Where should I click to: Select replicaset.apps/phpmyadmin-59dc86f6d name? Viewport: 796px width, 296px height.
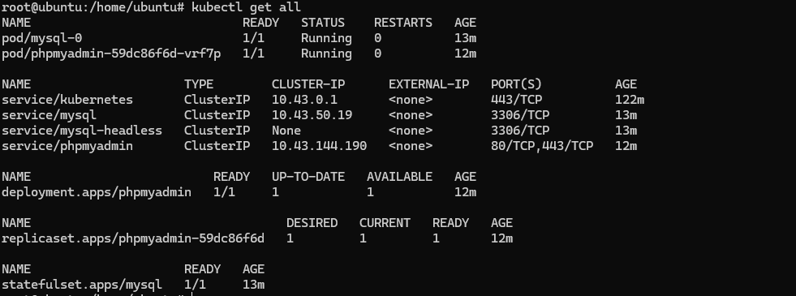[133, 238]
